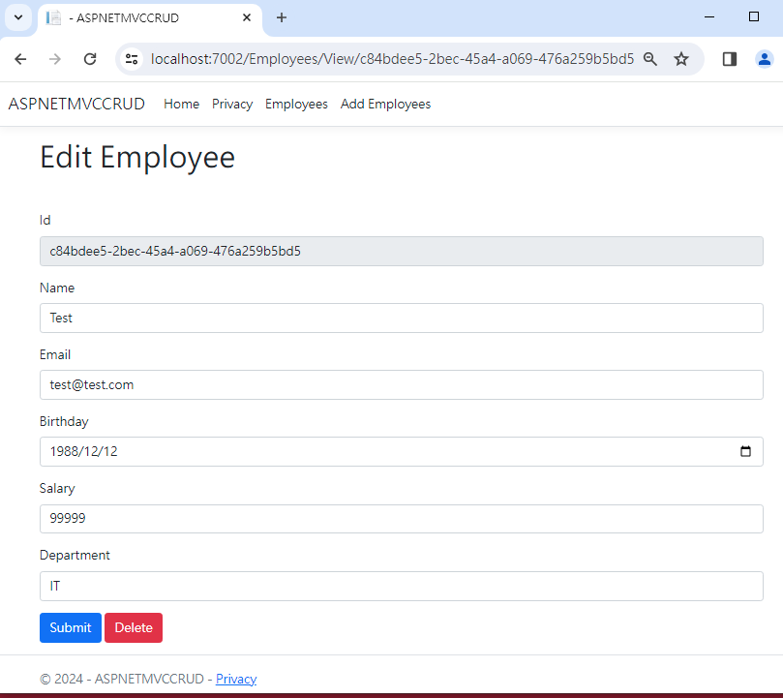Toggle the browser side panel
The height and width of the screenshot is (698, 783).
[730, 59]
